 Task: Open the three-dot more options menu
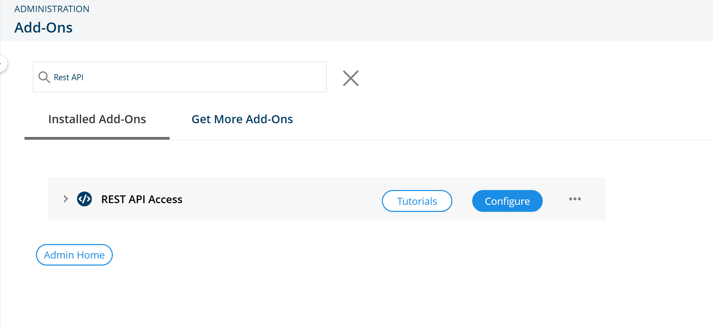pyautogui.click(x=575, y=199)
